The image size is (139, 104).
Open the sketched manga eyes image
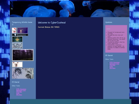tap(23, 73)
